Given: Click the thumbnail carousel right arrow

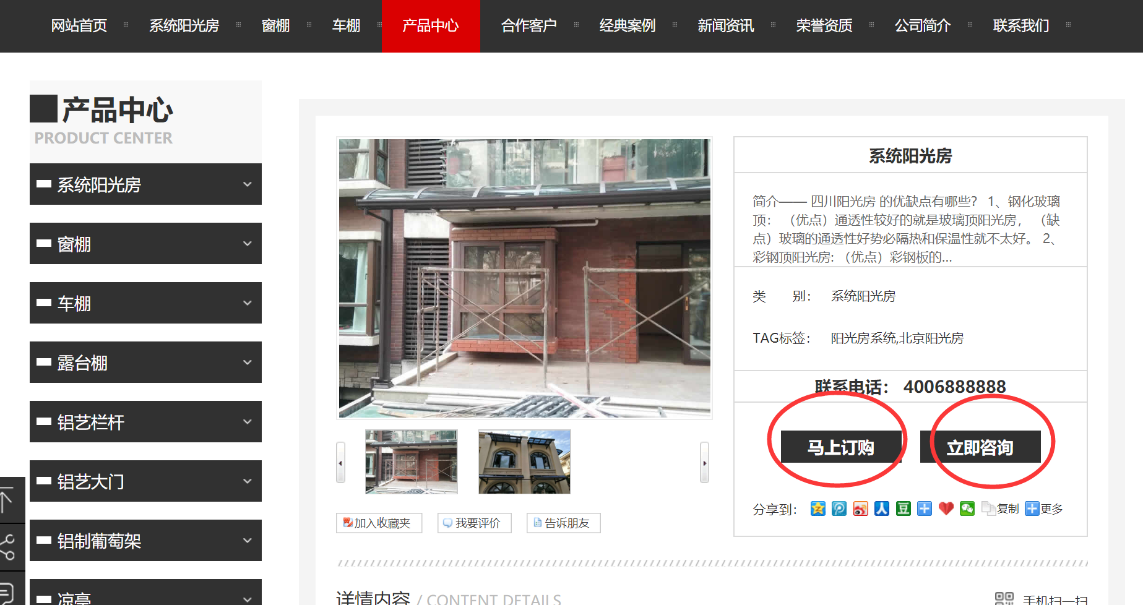Looking at the screenshot, I should click(704, 463).
